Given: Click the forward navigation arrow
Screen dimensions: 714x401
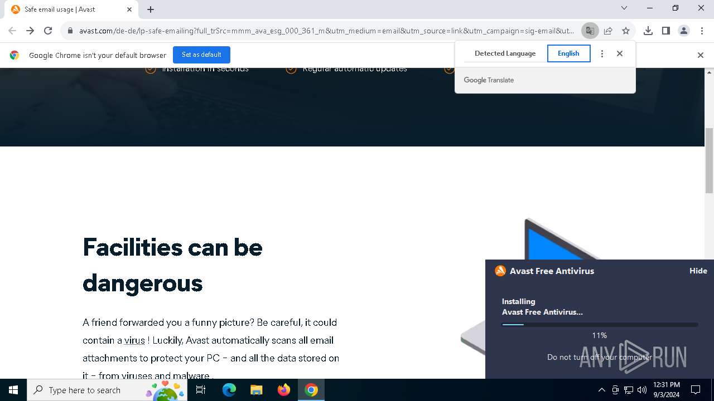Looking at the screenshot, I should tap(30, 31).
